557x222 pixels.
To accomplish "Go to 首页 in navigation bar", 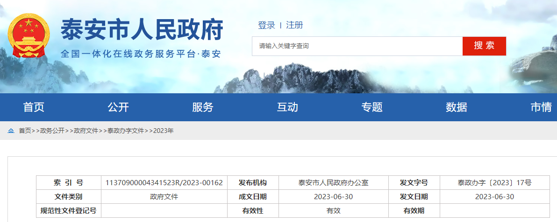I will pyautogui.click(x=34, y=107).
